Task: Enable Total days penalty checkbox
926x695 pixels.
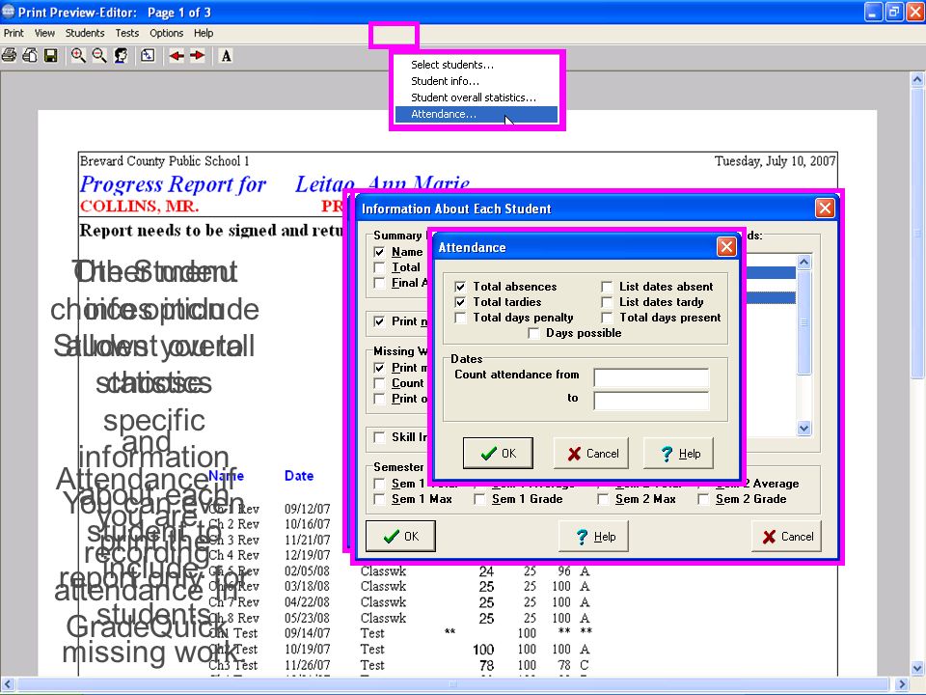Action: (460, 318)
